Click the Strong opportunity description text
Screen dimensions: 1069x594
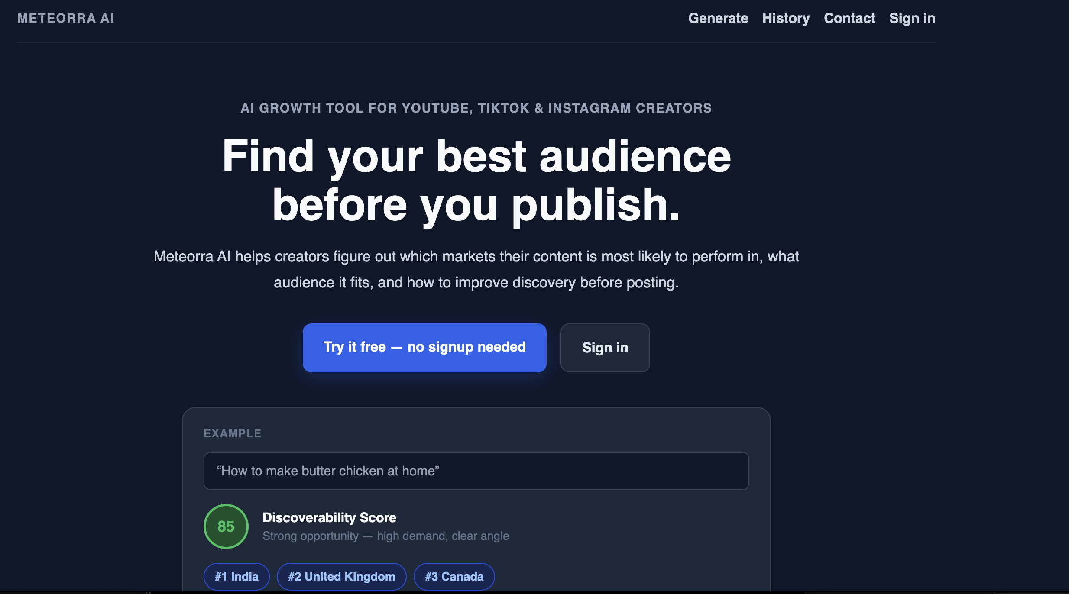(385, 536)
